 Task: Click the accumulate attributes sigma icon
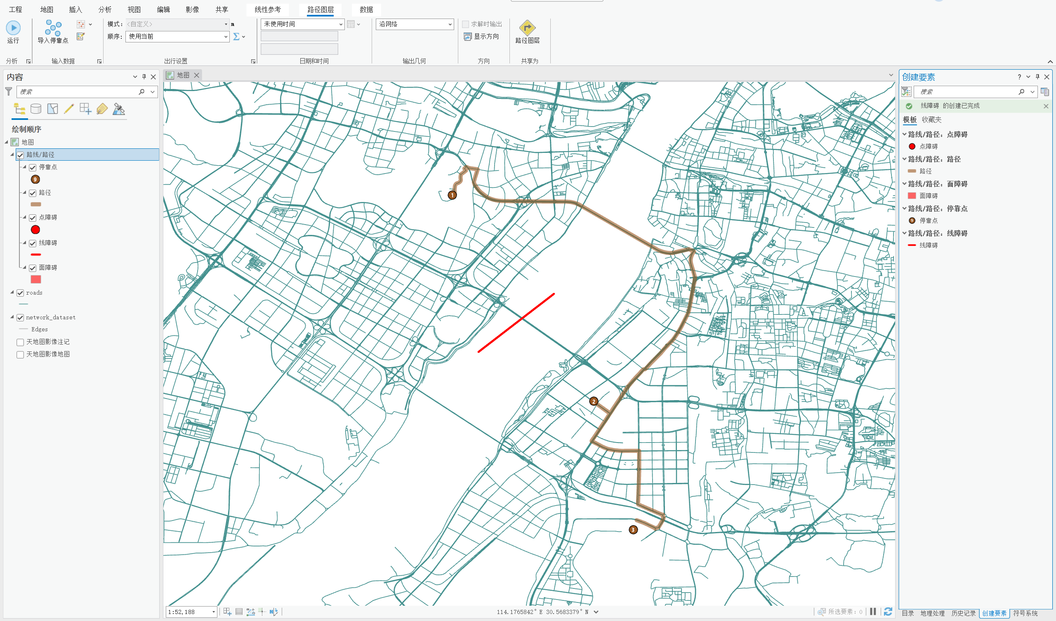click(x=236, y=36)
